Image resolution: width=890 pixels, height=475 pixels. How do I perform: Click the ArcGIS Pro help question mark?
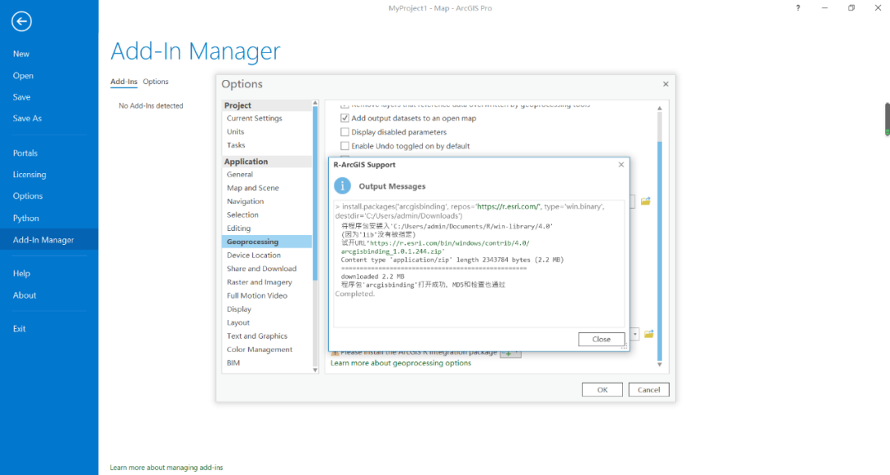[798, 8]
